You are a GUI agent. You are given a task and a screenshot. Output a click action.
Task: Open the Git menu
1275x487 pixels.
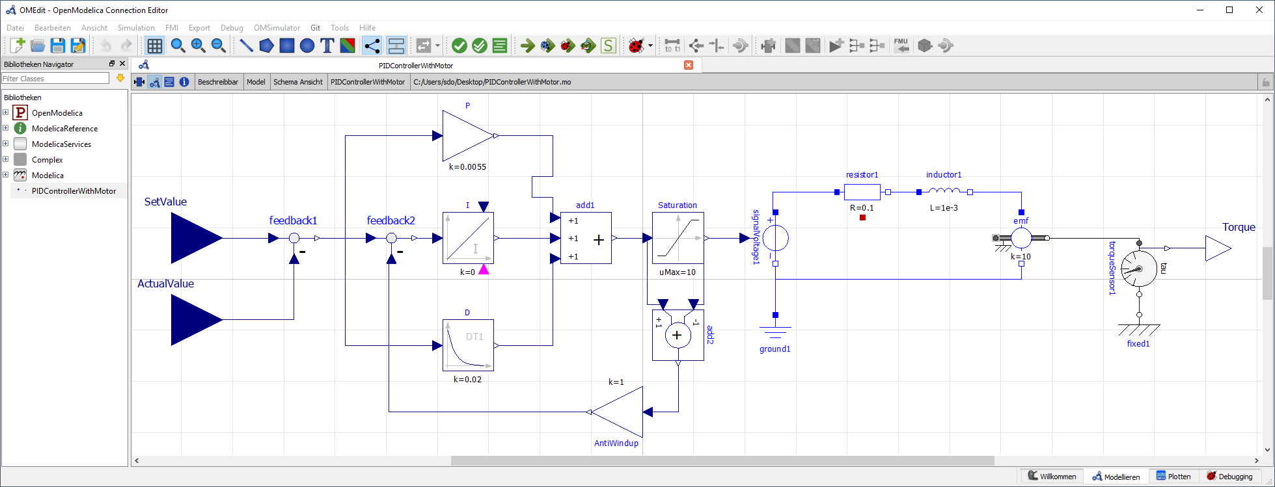(316, 28)
